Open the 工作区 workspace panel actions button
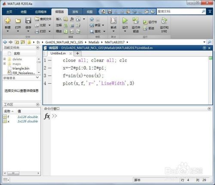Screen dimensions: 215x185 38,105
